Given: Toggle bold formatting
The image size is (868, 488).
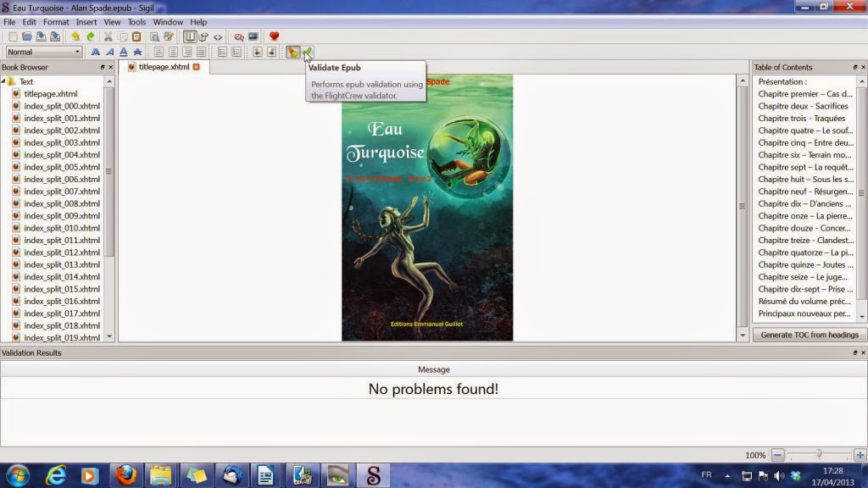Looking at the screenshot, I should click(95, 52).
